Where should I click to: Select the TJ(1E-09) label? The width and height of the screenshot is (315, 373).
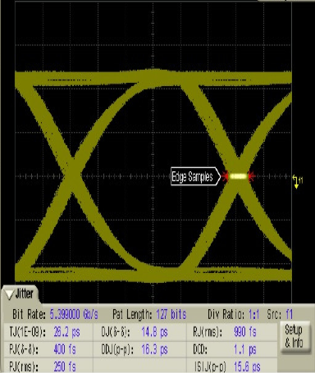click(27, 332)
